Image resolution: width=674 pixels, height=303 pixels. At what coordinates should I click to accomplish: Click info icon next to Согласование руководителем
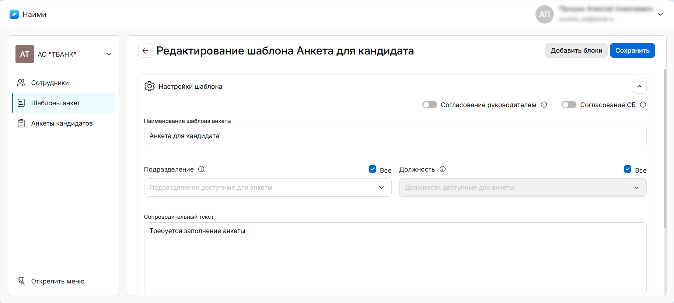[x=544, y=105]
